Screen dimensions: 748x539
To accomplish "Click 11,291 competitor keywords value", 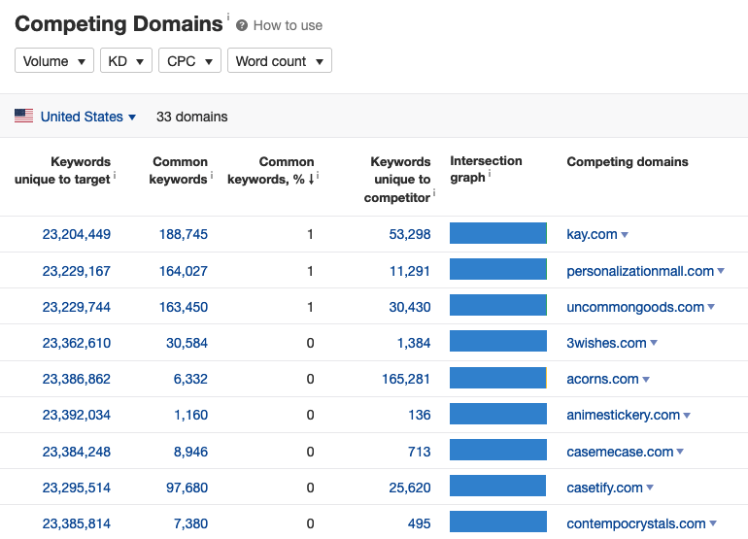I will click(410, 271).
